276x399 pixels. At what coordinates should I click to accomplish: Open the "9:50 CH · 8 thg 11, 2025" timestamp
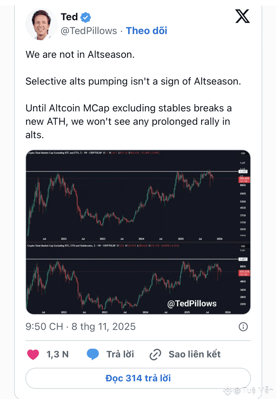point(81,326)
